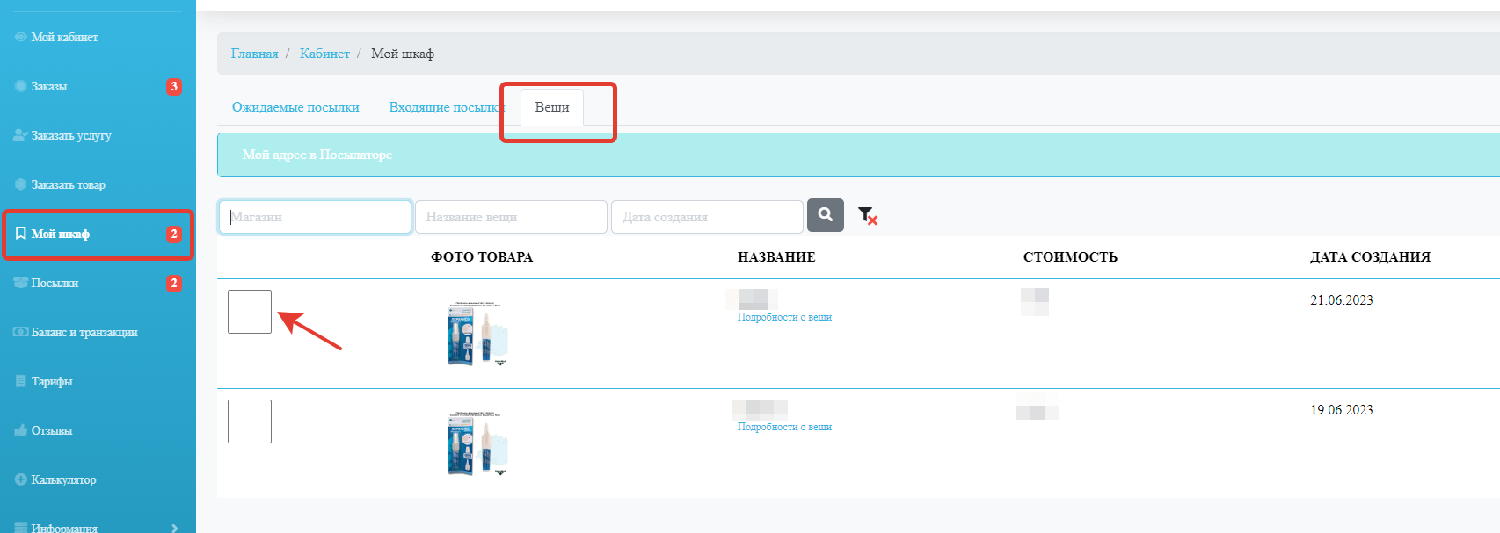The height and width of the screenshot is (533, 1500).
Task: Switch to Ожидаемые посылки tab
Action: pyautogui.click(x=295, y=107)
